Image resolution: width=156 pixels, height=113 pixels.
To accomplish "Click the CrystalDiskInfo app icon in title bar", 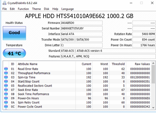I will [x=4, y=3].
